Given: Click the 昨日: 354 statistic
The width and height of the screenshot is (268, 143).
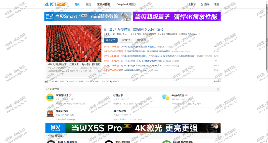Looking at the screenshot, I should coord(64,81).
